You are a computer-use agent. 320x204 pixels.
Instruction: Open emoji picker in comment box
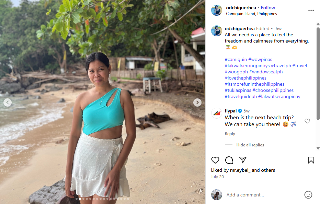pos(308,195)
